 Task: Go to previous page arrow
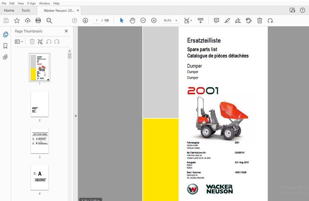click(74, 20)
